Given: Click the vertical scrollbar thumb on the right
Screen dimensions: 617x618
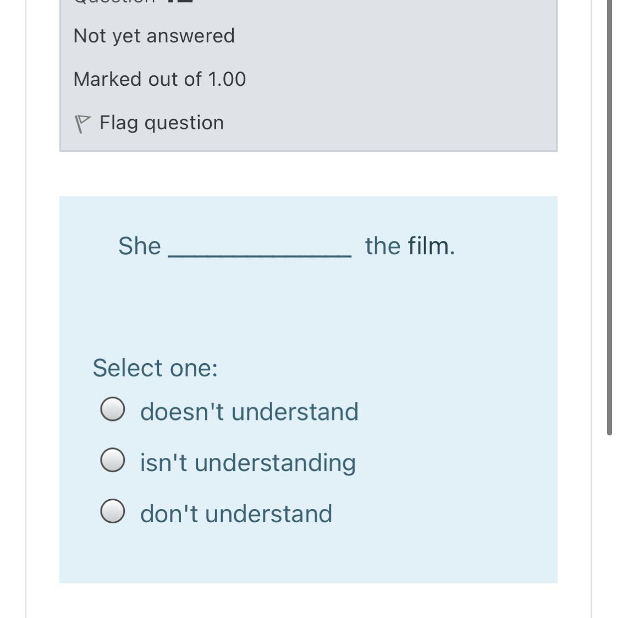Looking at the screenshot, I should click(x=609, y=220).
